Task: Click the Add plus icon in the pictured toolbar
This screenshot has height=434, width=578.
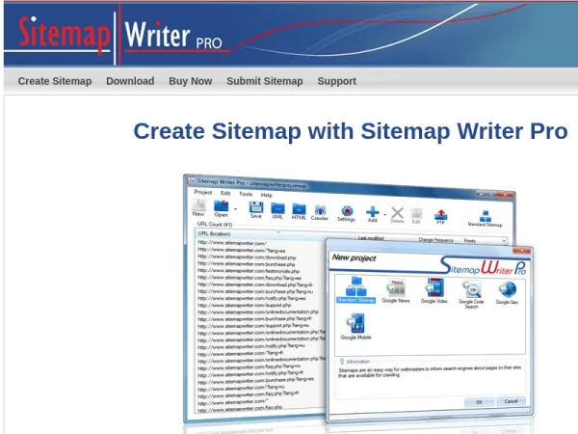Action: pyautogui.click(x=372, y=214)
